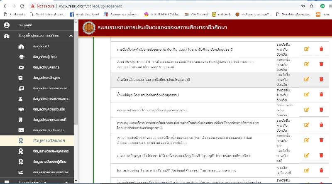Open ข้อมูลด้านการบริหารสถา... sidebar item

tap(37, 99)
